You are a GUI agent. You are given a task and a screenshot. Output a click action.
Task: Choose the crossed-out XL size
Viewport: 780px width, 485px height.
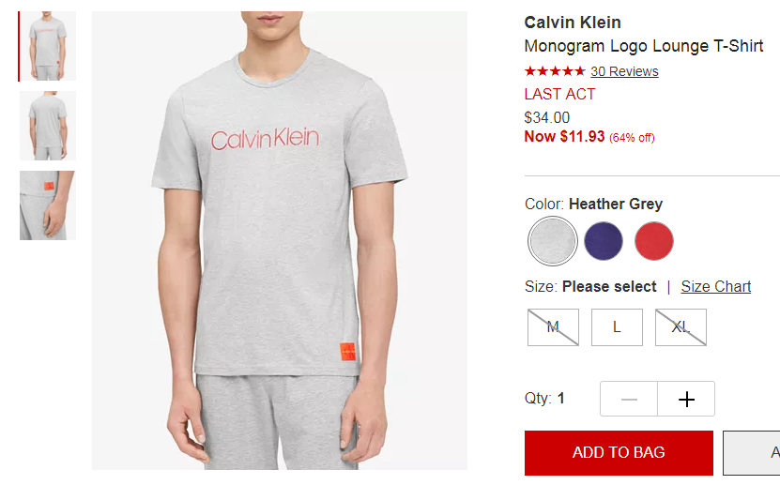[681, 327]
